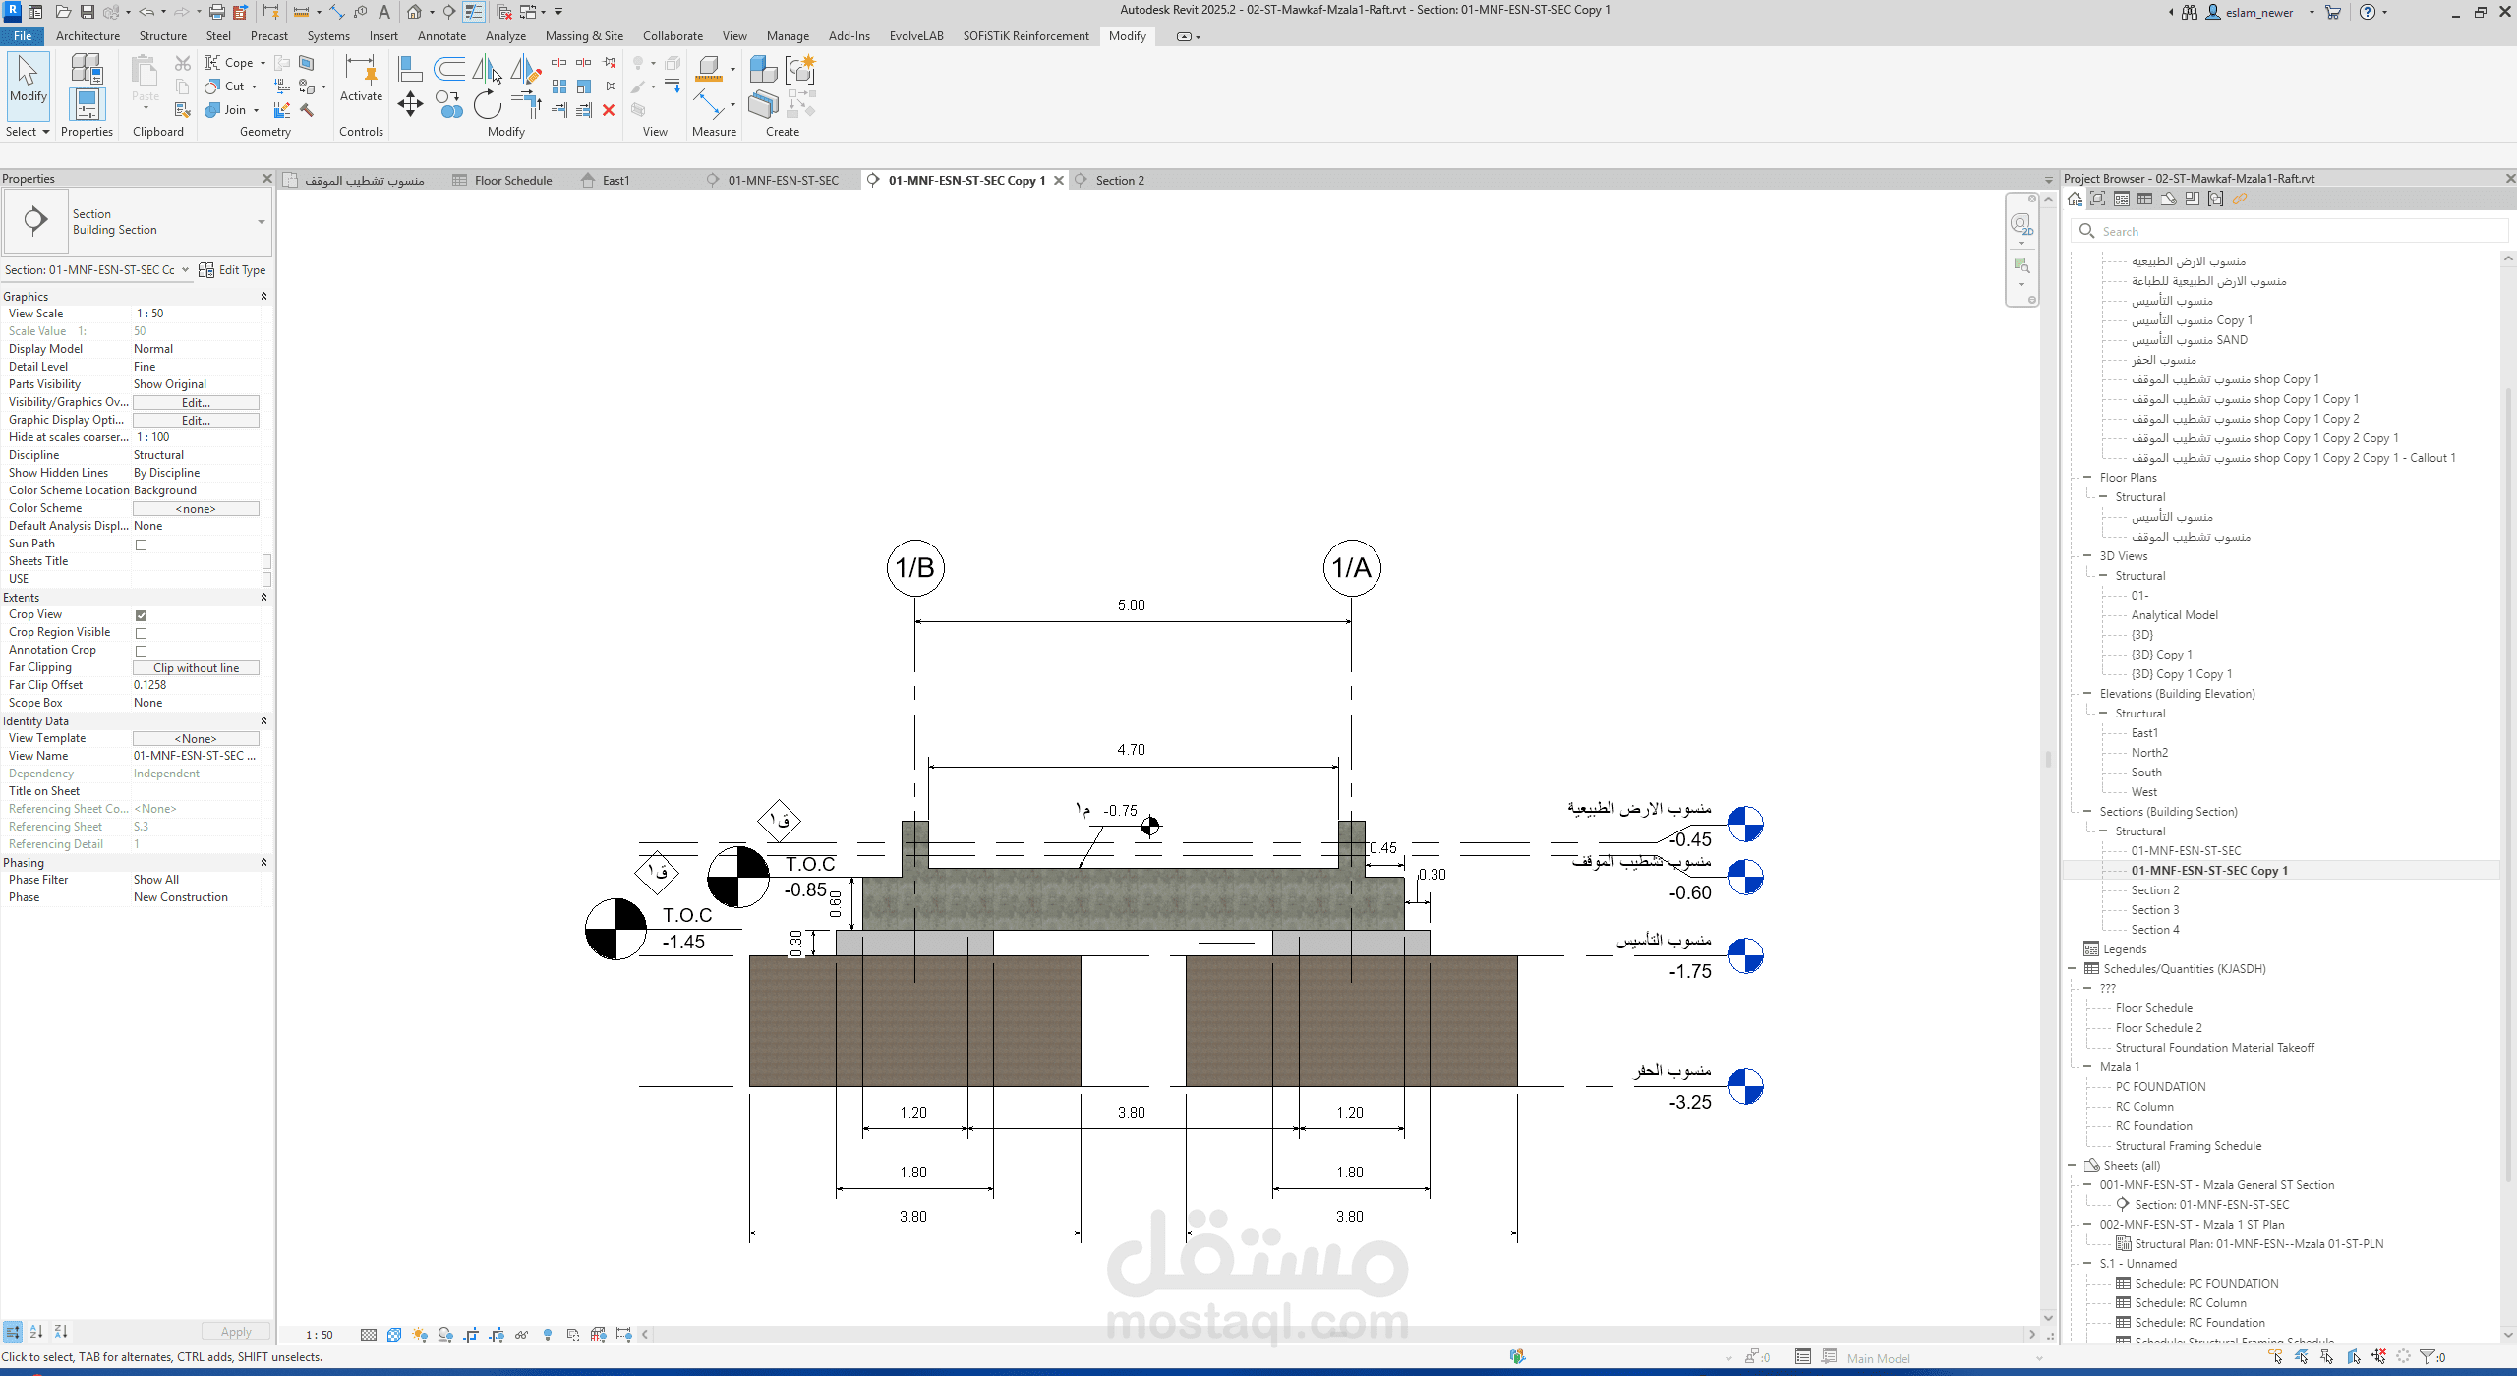
Task: Open the Building Section type selector dropdown
Action: click(x=261, y=222)
